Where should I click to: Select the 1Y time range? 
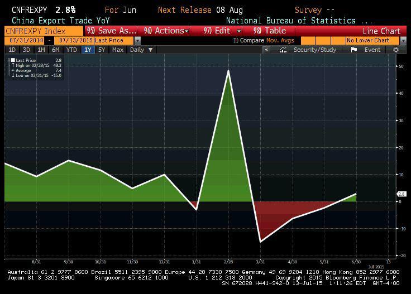click(x=88, y=50)
